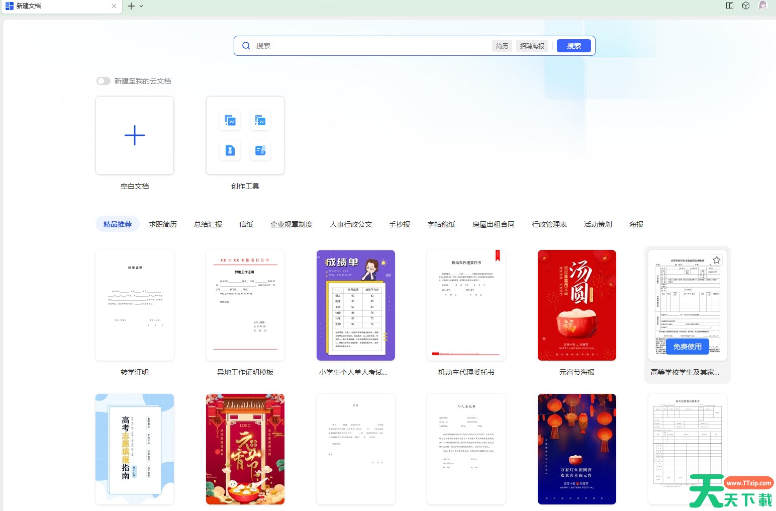Click the 小学生个人单人考试... template name

[x=353, y=372]
